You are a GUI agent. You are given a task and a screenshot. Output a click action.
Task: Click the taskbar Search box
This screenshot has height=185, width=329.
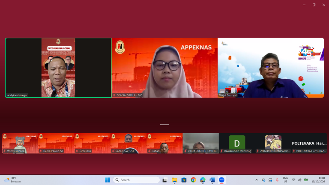pos(136,180)
